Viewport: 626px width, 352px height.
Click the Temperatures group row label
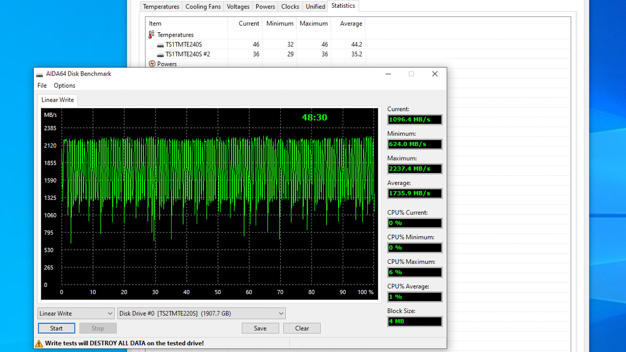click(x=175, y=35)
